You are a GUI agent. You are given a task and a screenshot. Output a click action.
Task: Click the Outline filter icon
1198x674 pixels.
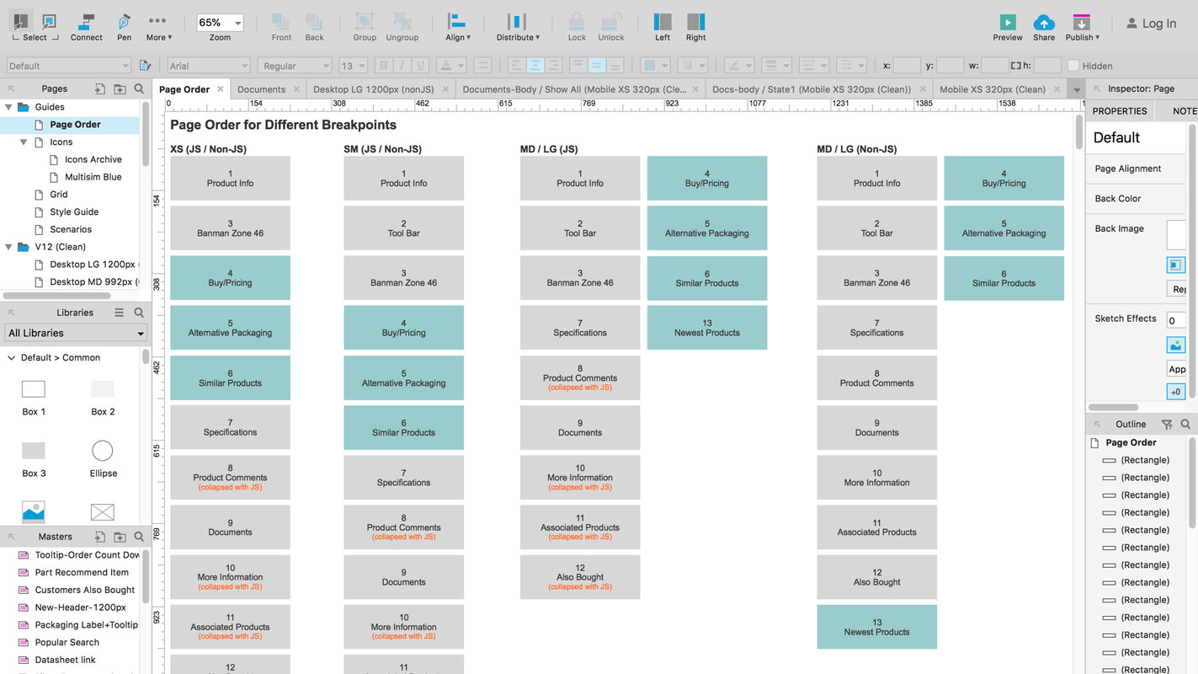point(1167,425)
